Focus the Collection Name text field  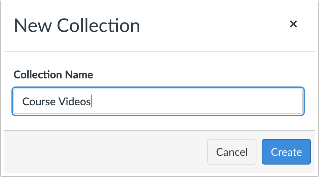click(x=158, y=101)
